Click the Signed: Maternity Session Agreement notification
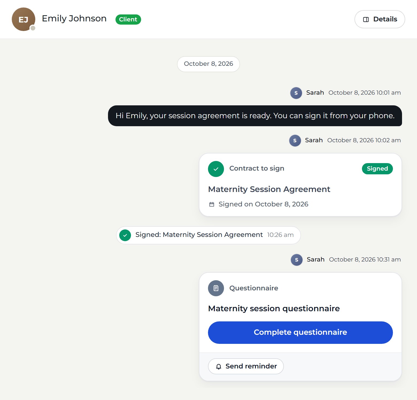The image size is (417, 400). [208, 235]
